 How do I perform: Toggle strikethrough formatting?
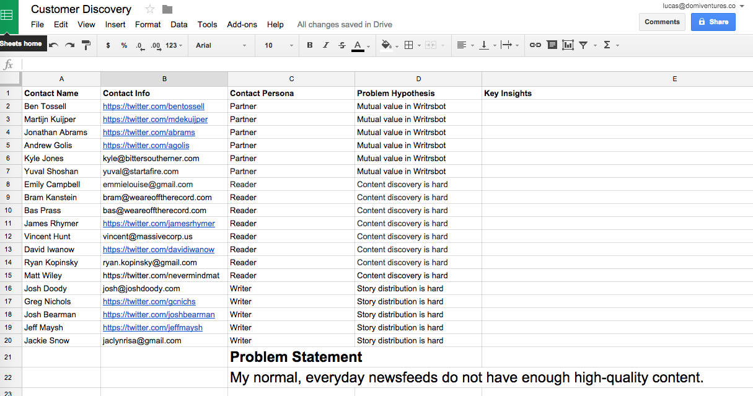[342, 45]
